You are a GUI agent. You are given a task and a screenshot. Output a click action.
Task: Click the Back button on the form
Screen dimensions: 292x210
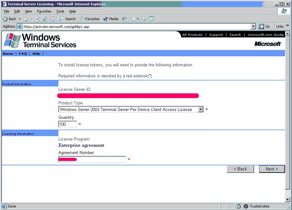pyautogui.click(x=240, y=169)
